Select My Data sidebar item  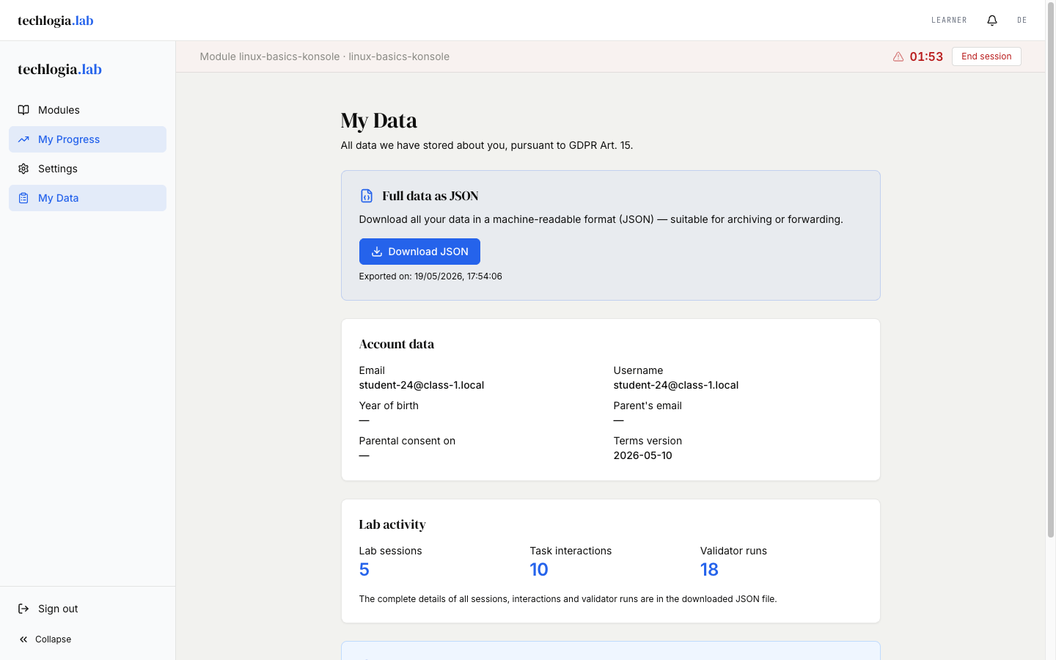point(87,198)
